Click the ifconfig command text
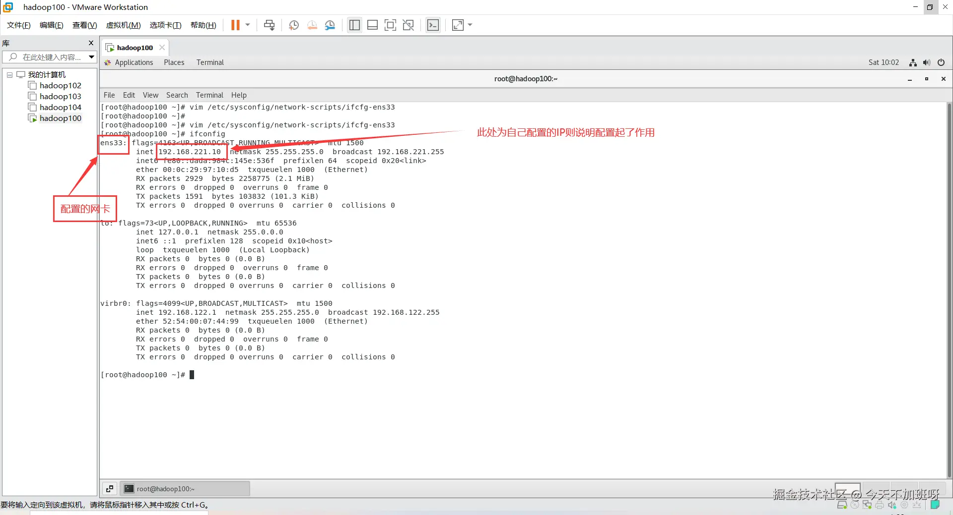The height and width of the screenshot is (515, 953). (x=207, y=134)
